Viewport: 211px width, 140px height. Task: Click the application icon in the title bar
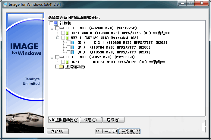[x=5, y=5]
